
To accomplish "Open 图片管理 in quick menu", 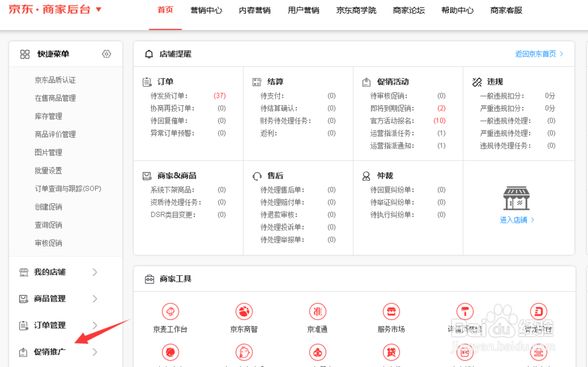I will pyautogui.click(x=48, y=152).
